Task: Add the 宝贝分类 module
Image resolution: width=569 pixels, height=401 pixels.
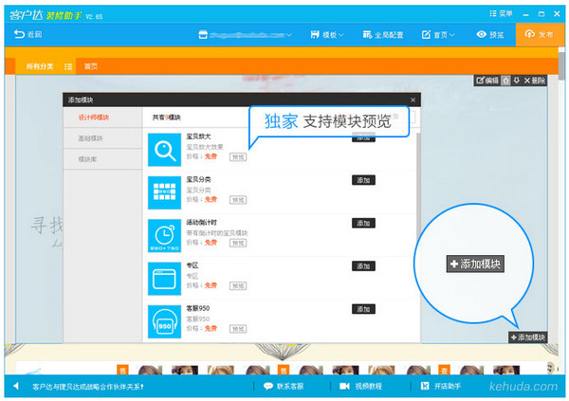Action: tap(363, 180)
